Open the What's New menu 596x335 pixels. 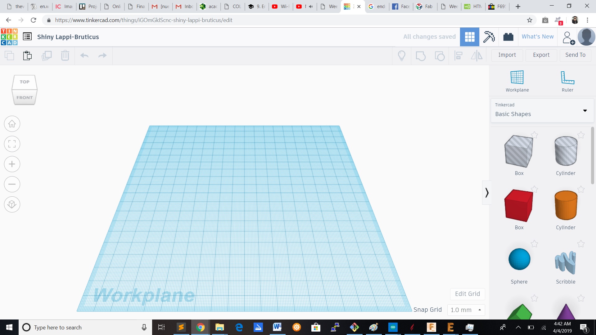[537, 37]
